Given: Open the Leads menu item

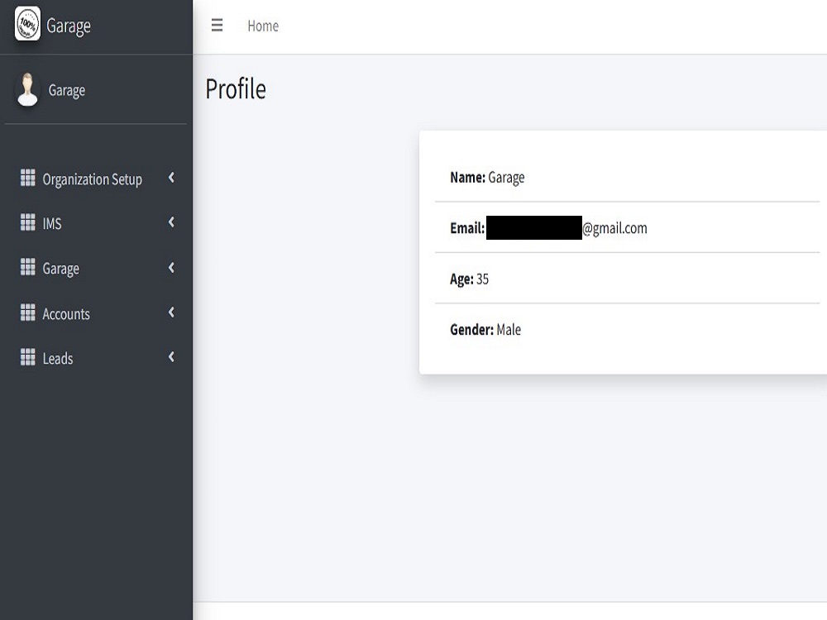Looking at the screenshot, I should pos(97,358).
